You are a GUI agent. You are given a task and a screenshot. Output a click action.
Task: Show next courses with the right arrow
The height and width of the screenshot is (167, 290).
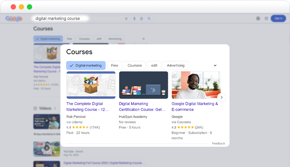pos(222,97)
